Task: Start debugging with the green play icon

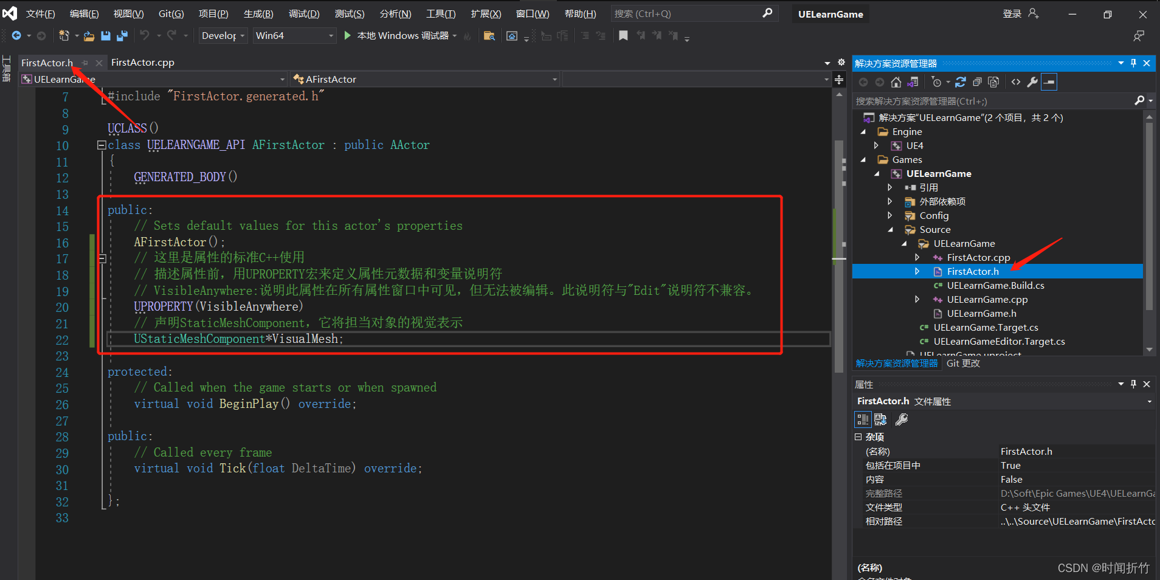Action: [347, 36]
